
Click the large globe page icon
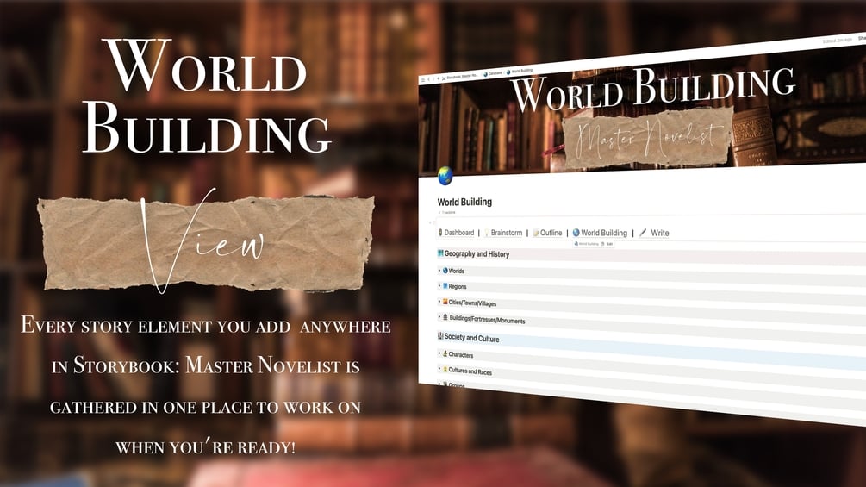click(445, 176)
